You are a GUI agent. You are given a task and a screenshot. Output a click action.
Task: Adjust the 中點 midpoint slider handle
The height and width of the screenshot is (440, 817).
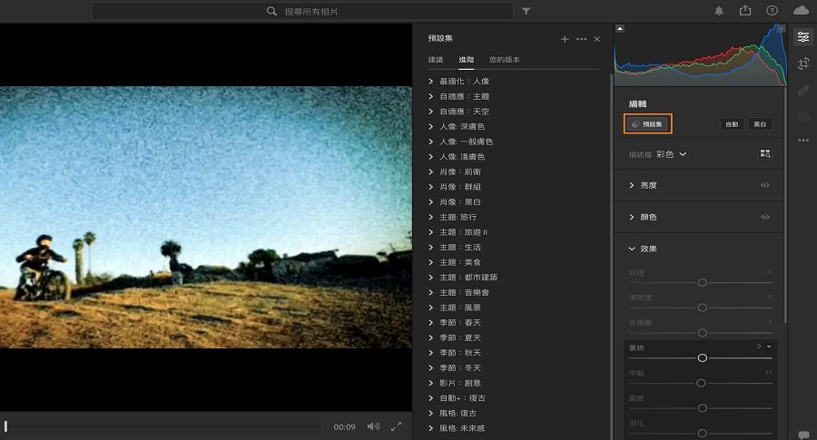(702, 383)
